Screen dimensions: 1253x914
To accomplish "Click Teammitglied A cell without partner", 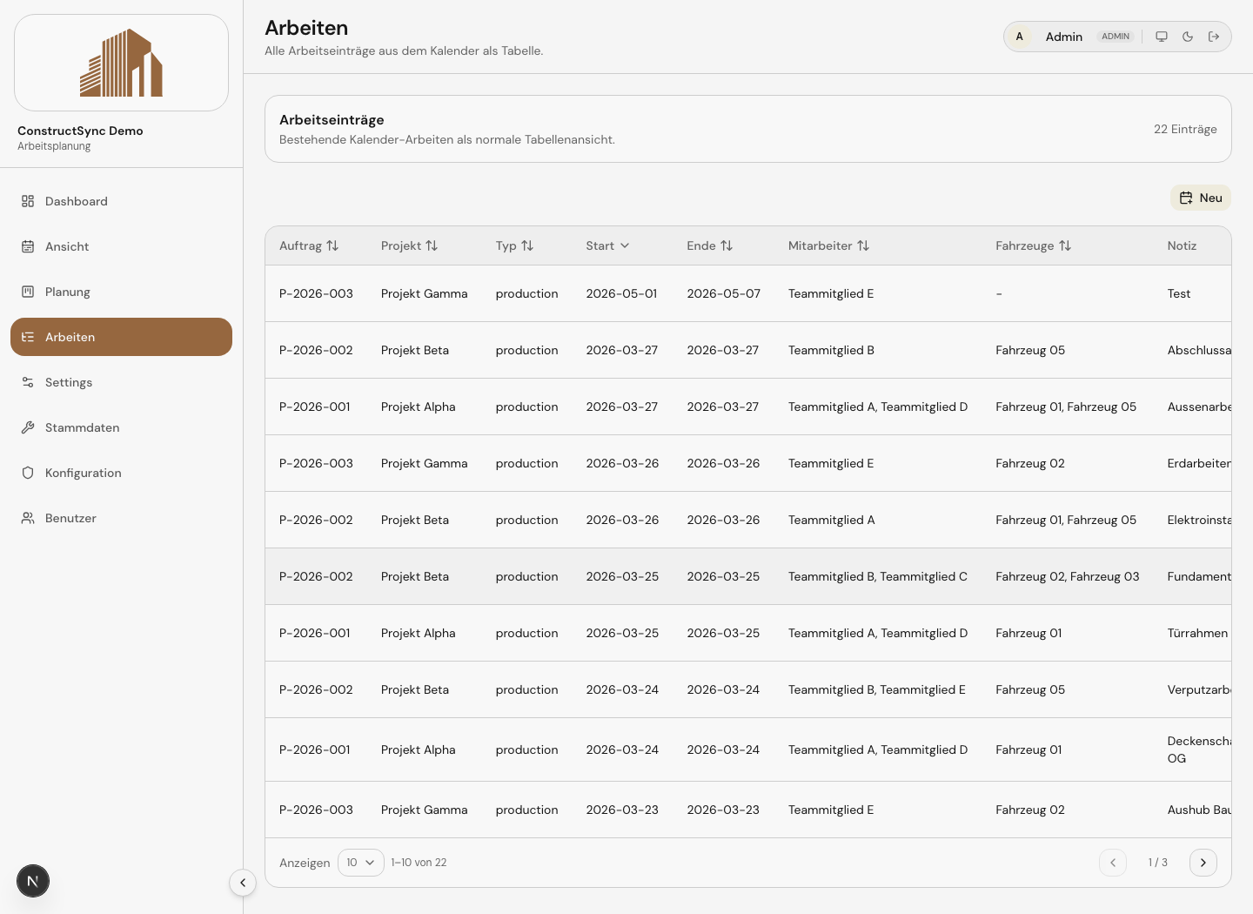I will coord(831,520).
